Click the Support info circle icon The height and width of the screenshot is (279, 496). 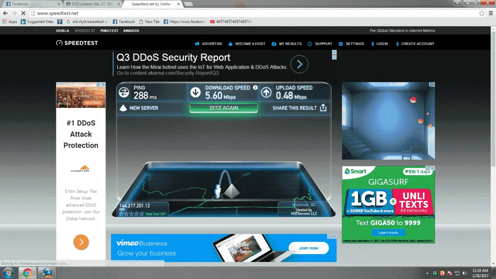click(x=310, y=44)
